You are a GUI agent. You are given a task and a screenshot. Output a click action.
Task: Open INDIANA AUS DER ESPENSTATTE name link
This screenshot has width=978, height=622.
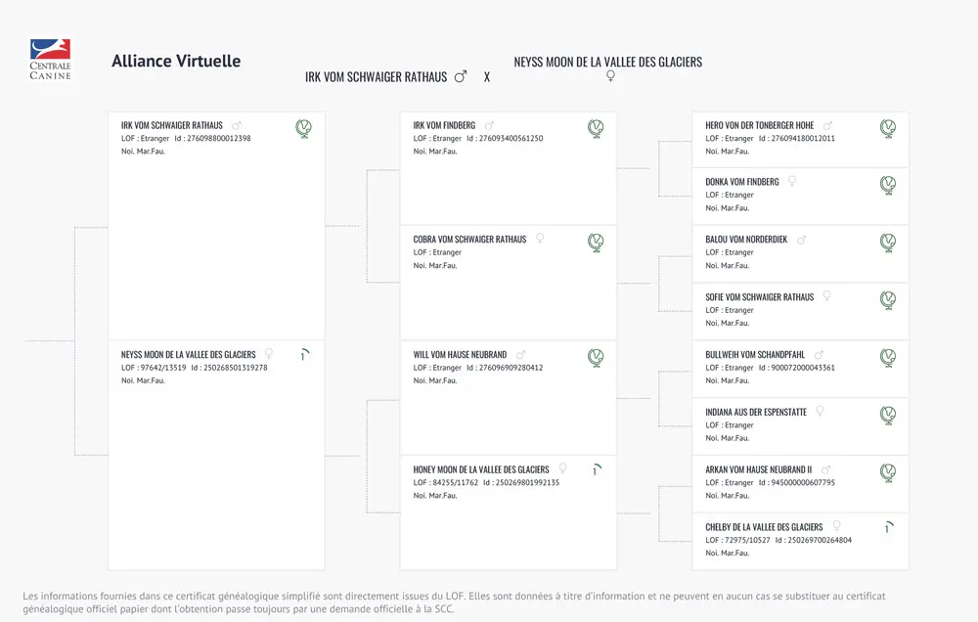point(756,413)
